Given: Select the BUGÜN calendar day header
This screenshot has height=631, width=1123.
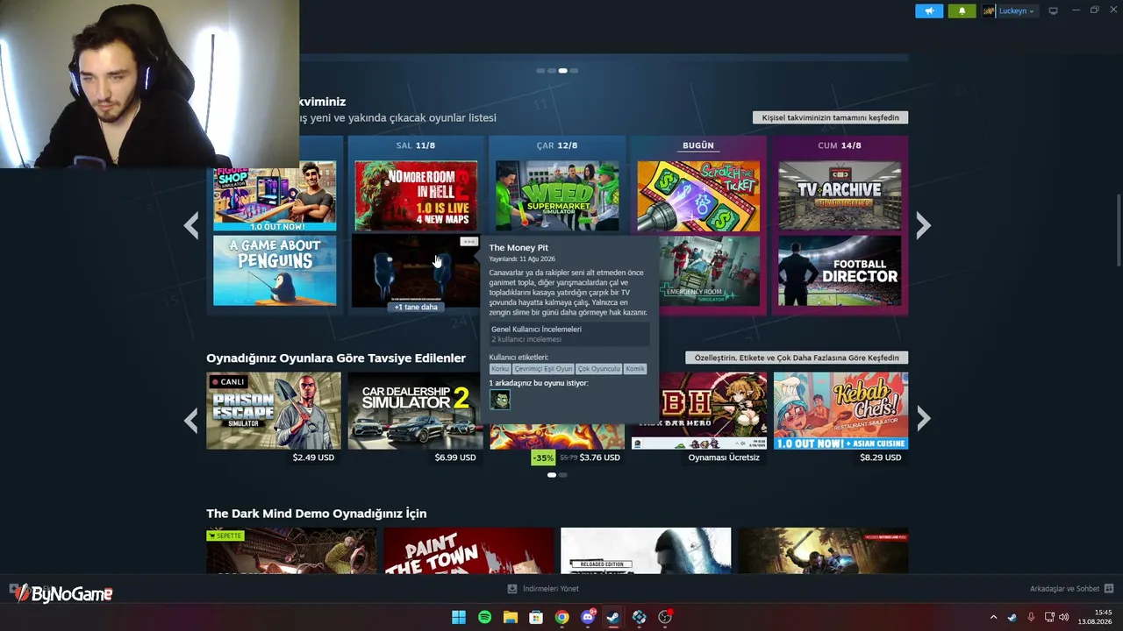Looking at the screenshot, I should (x=698, y=145).
